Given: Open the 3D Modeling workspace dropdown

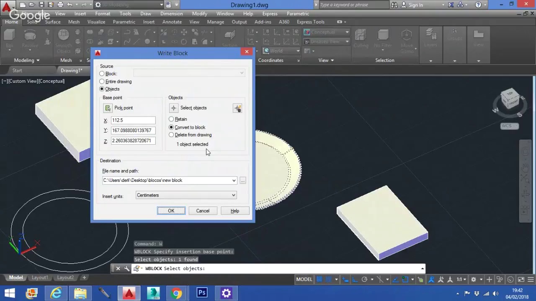Looking at the screenshot, I should click(x=129, y=5).
